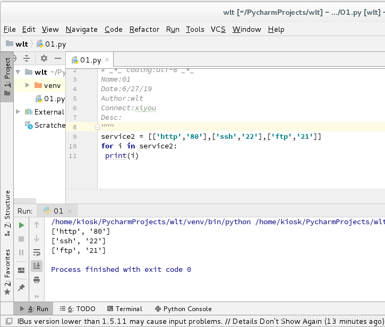The height and width of the screenshot is (327, 385).
Task: Close the 01 run tab
Action: coord(70,211)
